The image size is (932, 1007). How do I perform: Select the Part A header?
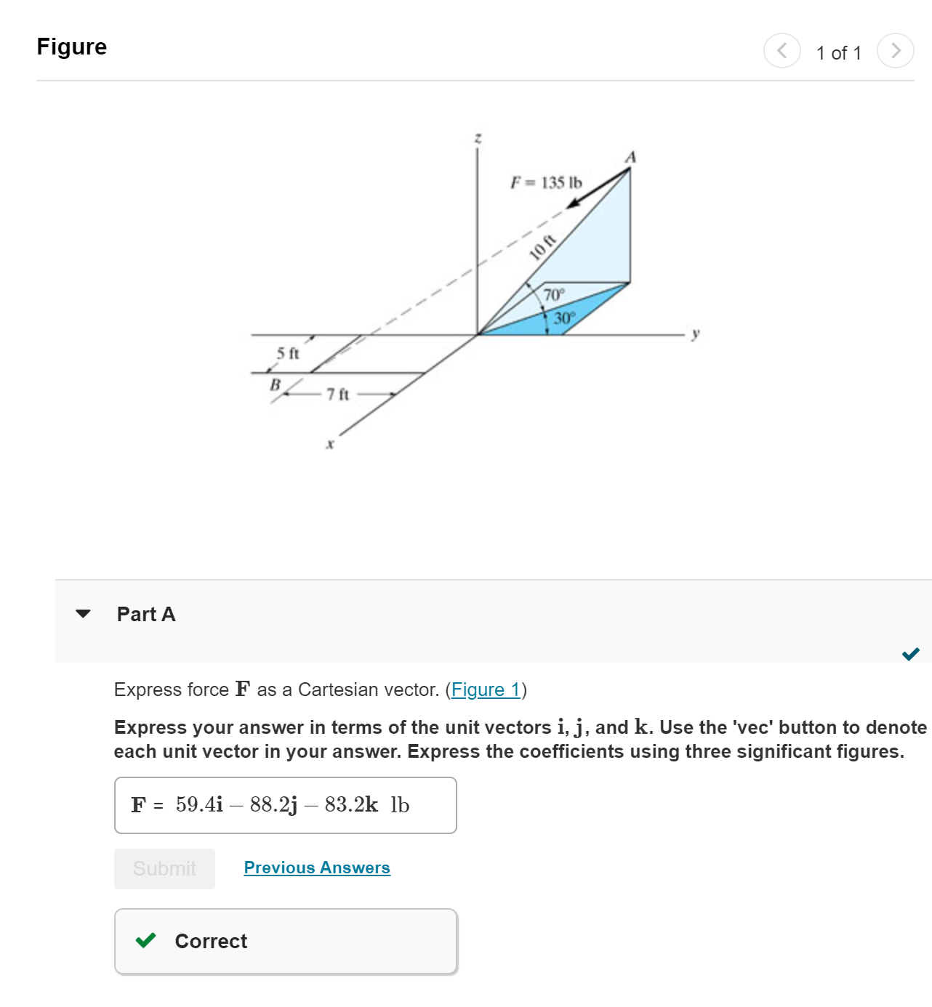click(145, 614)
